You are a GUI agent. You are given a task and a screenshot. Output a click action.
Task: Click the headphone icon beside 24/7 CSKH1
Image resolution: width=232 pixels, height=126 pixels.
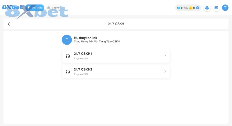(68, 56)
